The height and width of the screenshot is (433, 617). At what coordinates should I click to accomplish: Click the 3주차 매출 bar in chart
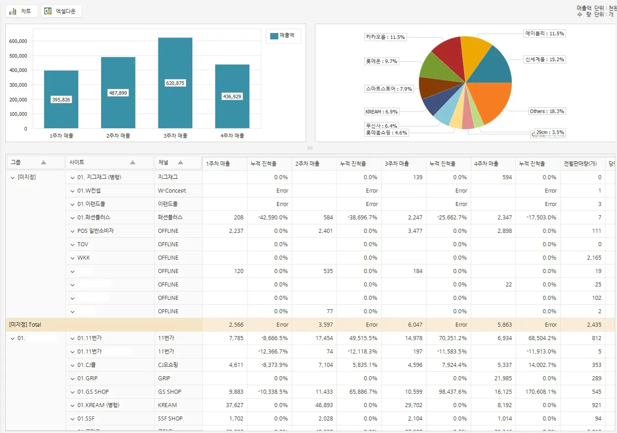coord(175,83)
